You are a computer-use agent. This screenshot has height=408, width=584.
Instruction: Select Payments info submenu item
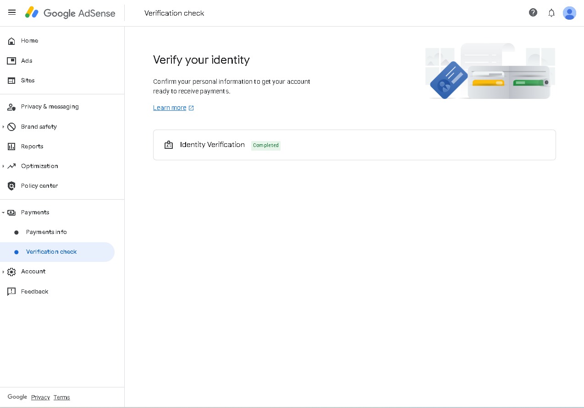point(46,232)
